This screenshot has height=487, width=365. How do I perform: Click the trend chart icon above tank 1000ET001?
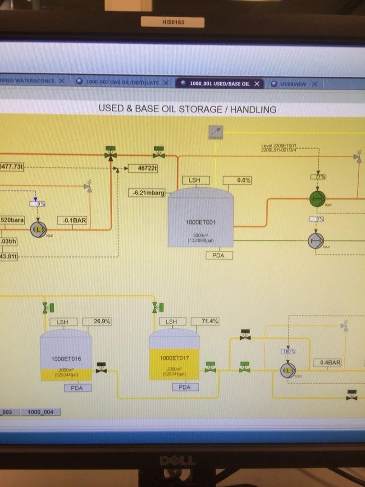point(215,132)
